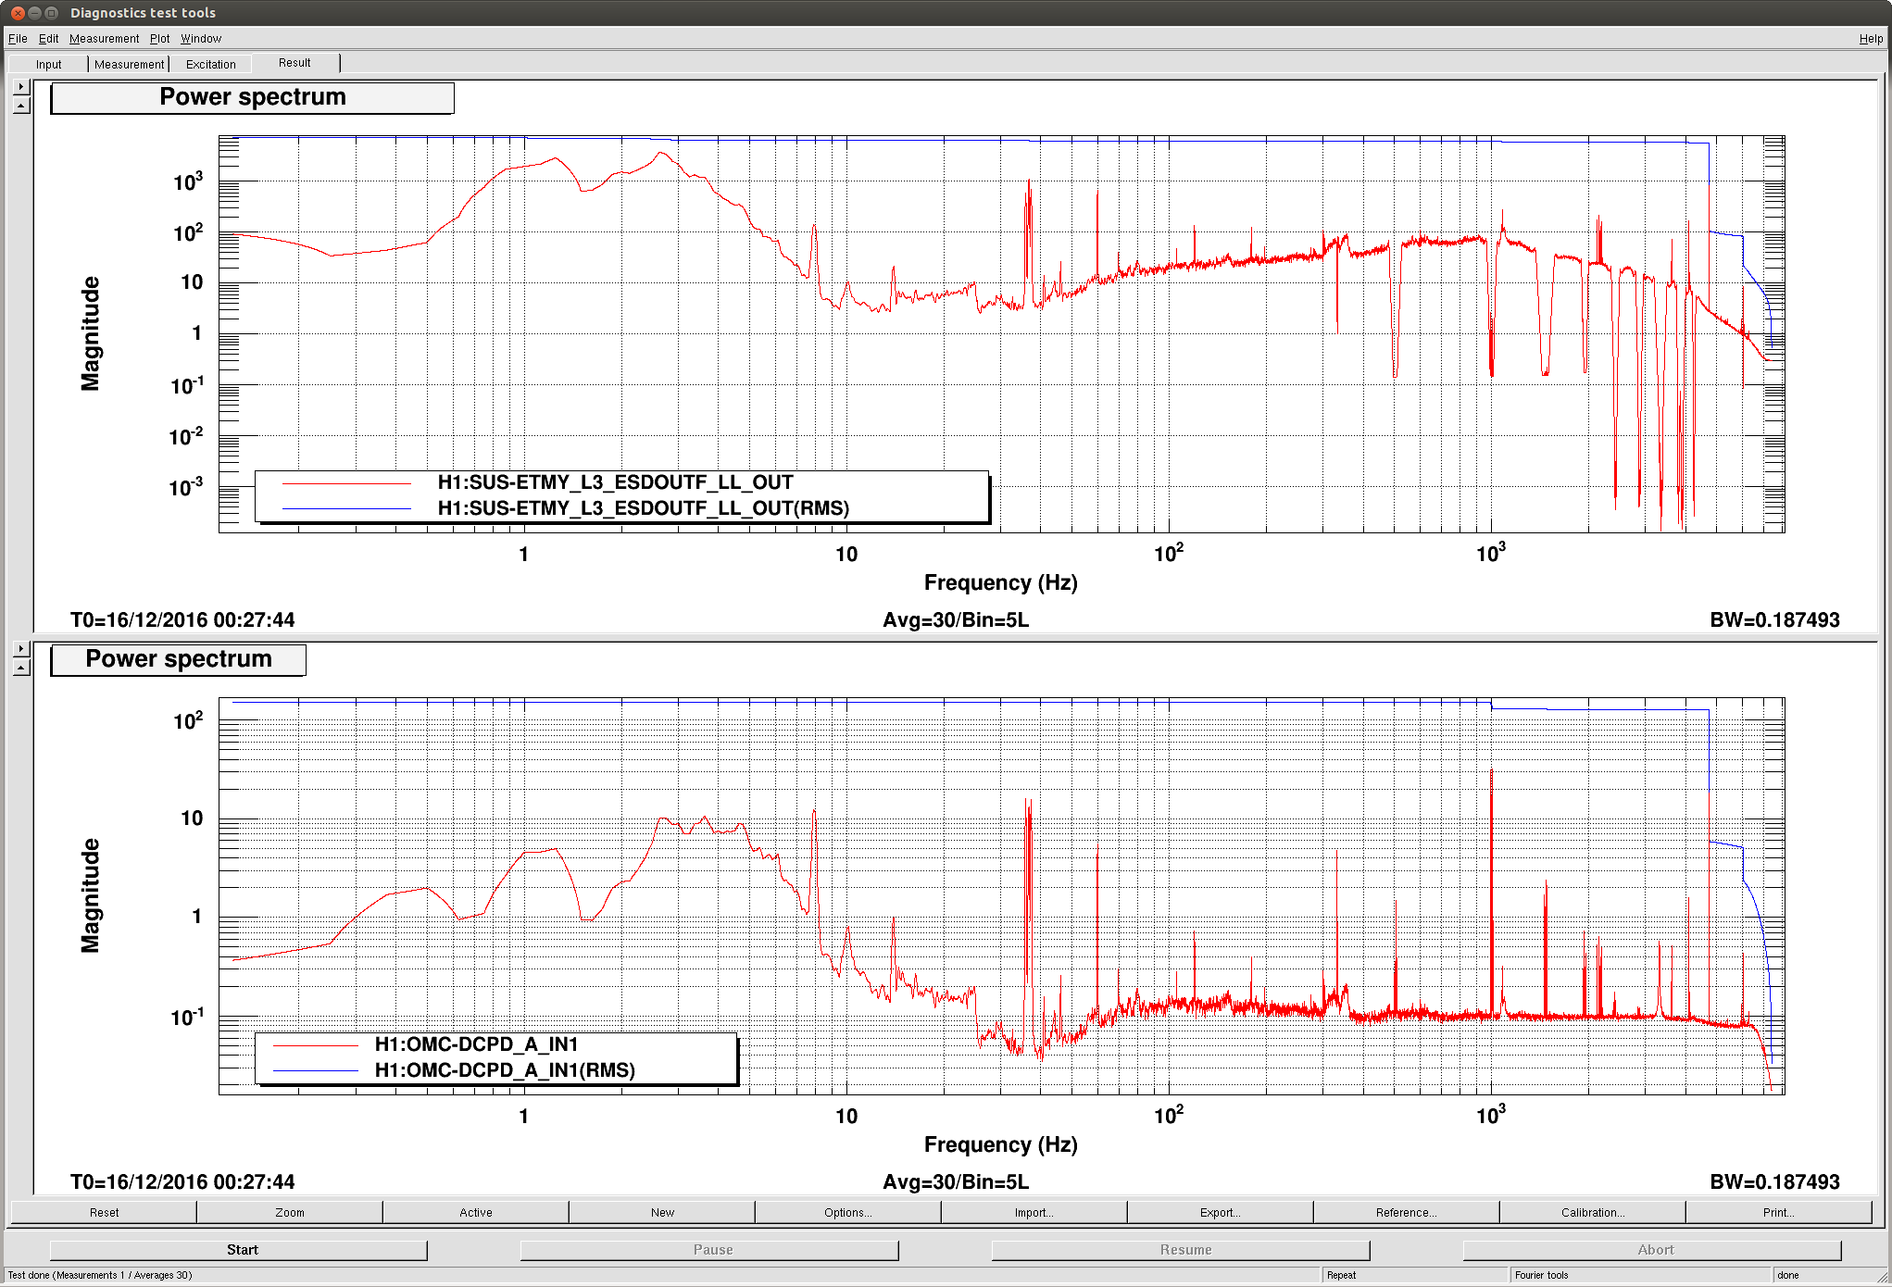The width and height of the screenshot is (1892, 1287).
Task: Expand bottom plot options panel arrow
Action: point(21,648)
